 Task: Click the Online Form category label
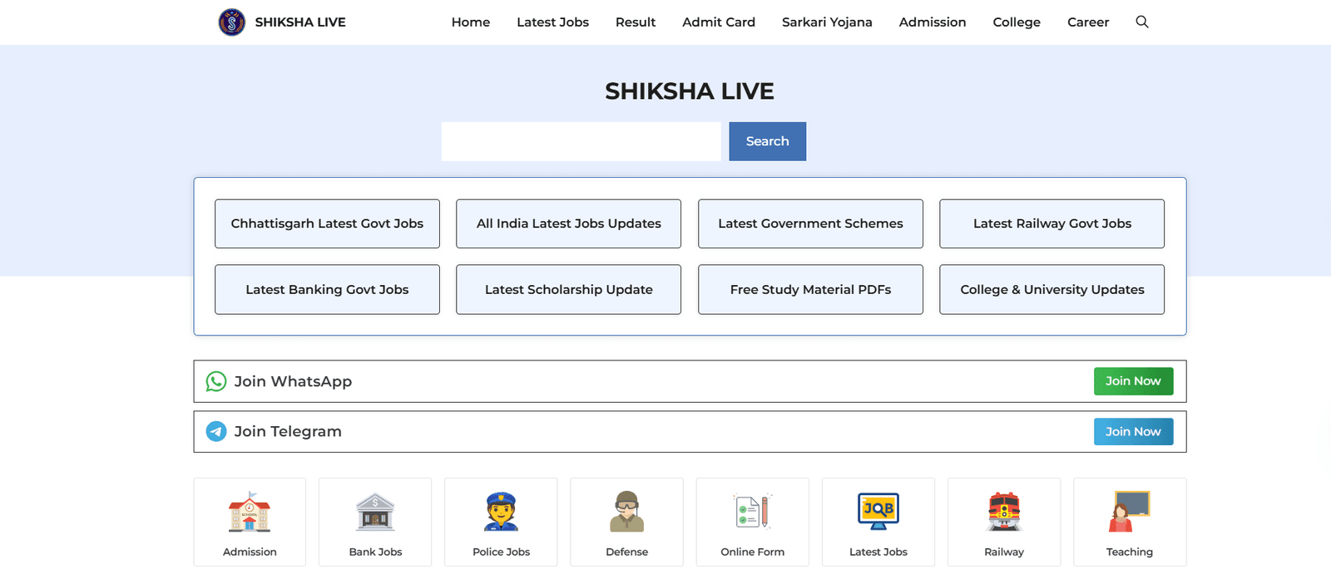pyautogui.click(x=753, y=552)
